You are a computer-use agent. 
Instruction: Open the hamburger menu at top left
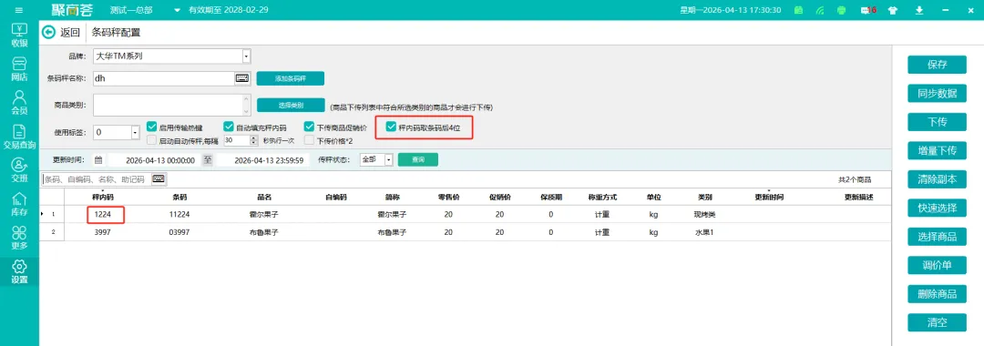pos(19,10)
